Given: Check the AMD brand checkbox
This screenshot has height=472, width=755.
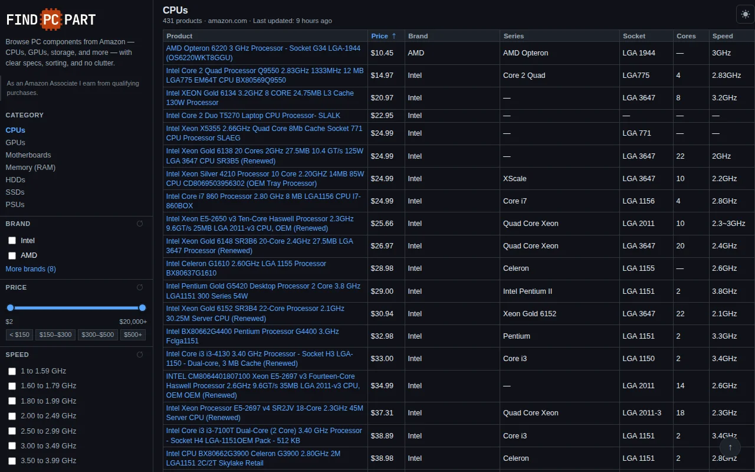Looking at the screenshot, I should tap(12, 255).
